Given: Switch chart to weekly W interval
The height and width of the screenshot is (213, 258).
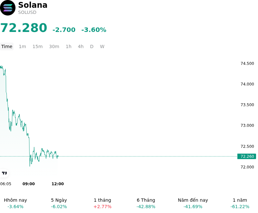Looking at the screenshot, I should pyautogui.click(x=102, y=46).
